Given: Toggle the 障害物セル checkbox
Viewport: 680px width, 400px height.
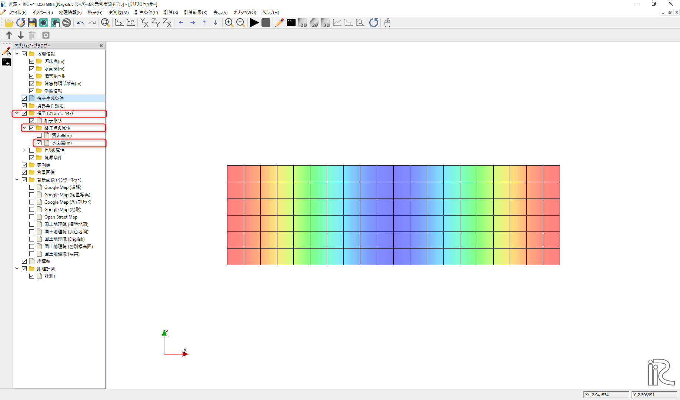Looking at the screenshot, I should 32,76.
